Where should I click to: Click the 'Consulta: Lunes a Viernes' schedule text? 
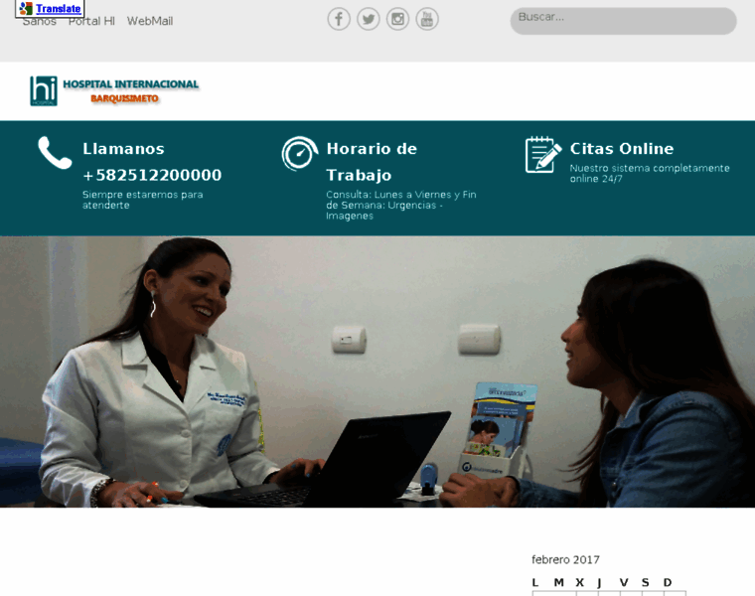401,205
